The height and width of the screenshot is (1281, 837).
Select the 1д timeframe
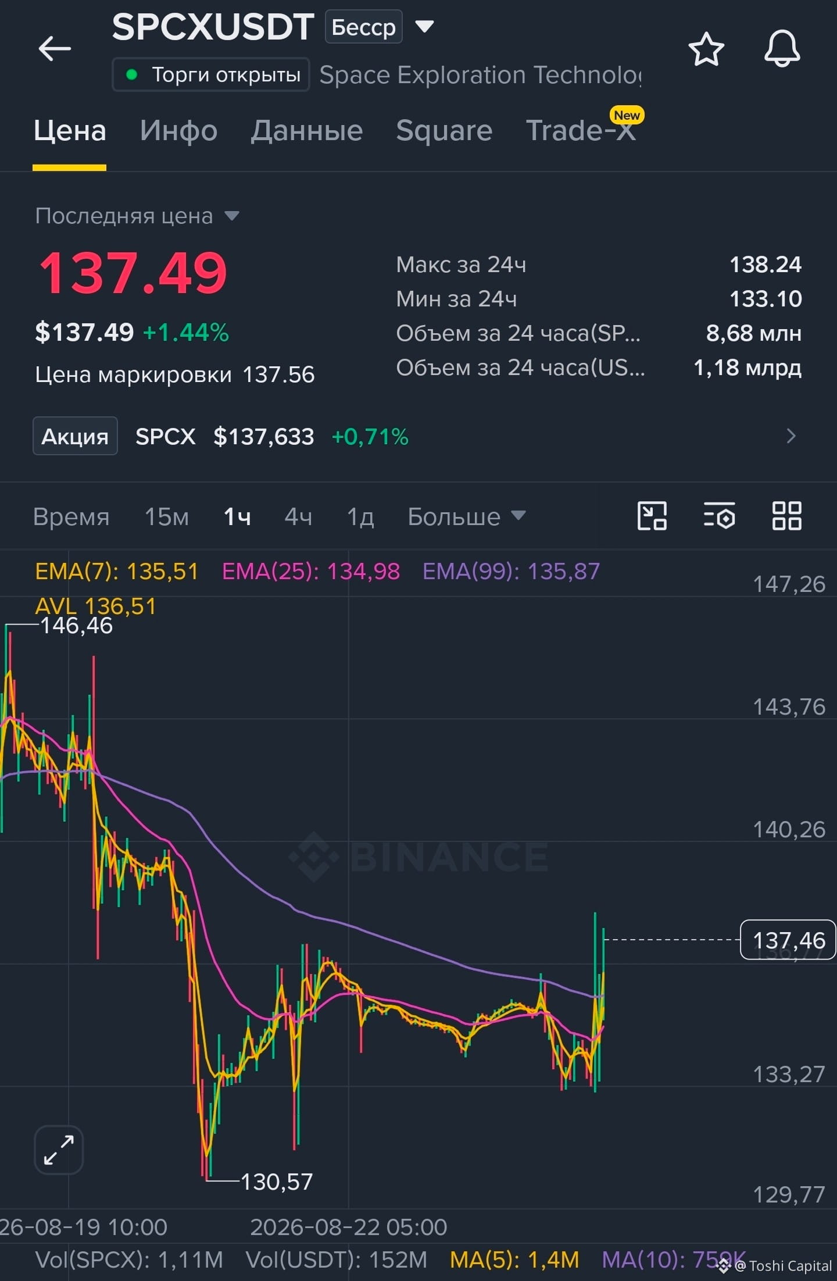[x=360, y=516]
